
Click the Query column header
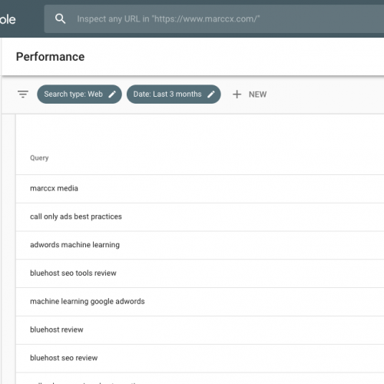[x=39, y=157]
